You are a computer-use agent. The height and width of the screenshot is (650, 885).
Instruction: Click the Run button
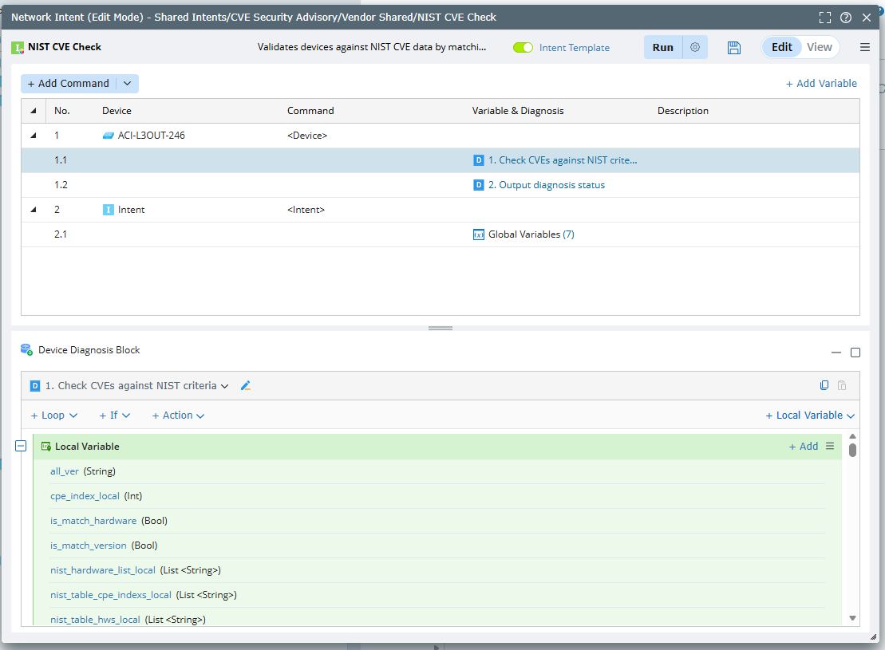click(662, 48)
